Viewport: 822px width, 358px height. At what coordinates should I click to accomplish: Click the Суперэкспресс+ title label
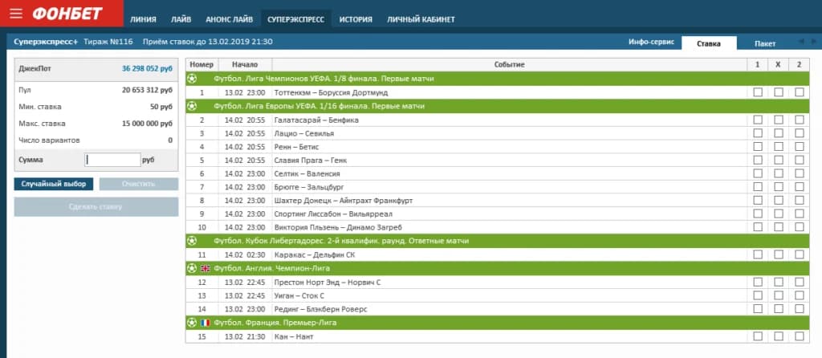(46, 42)
